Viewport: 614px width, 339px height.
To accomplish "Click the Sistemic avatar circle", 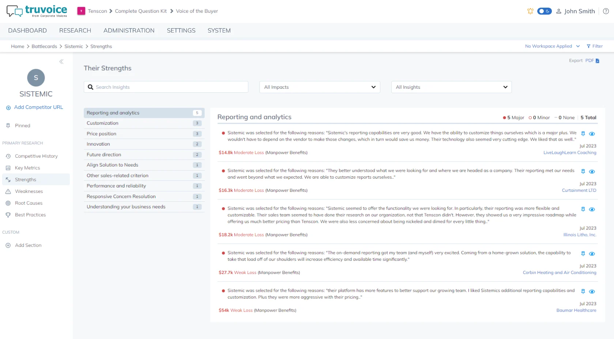I will point(36,77).
